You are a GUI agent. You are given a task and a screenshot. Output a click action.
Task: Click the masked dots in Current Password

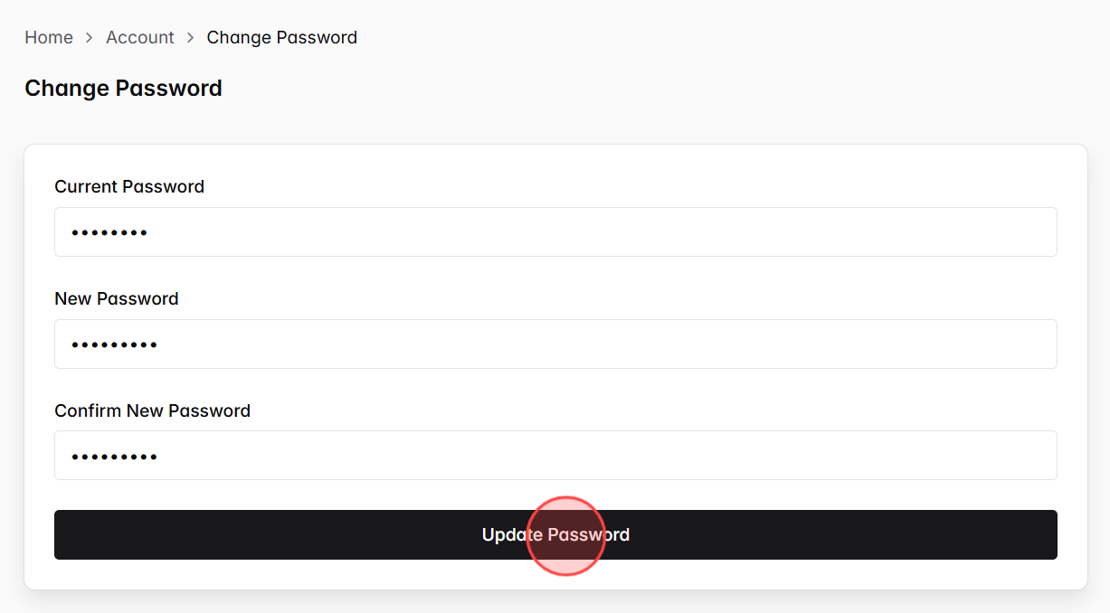pos(109,231)
